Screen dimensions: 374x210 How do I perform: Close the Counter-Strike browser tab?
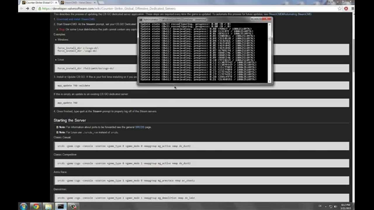[x=56, y=3]
